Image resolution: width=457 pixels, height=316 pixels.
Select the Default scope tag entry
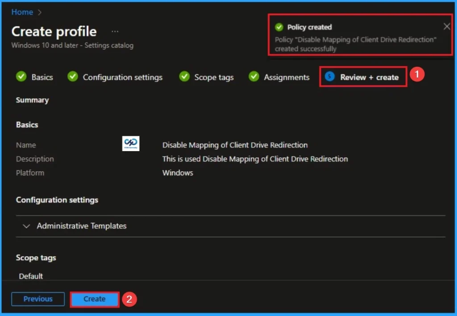[31, 276]
